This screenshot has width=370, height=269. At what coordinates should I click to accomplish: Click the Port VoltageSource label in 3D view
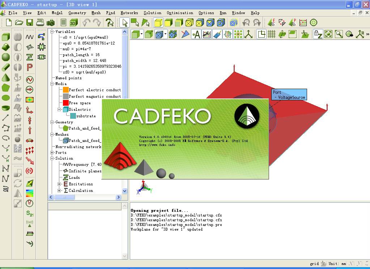(289, 95)
